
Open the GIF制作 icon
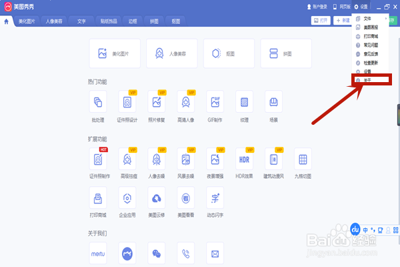tap(215, 101)
